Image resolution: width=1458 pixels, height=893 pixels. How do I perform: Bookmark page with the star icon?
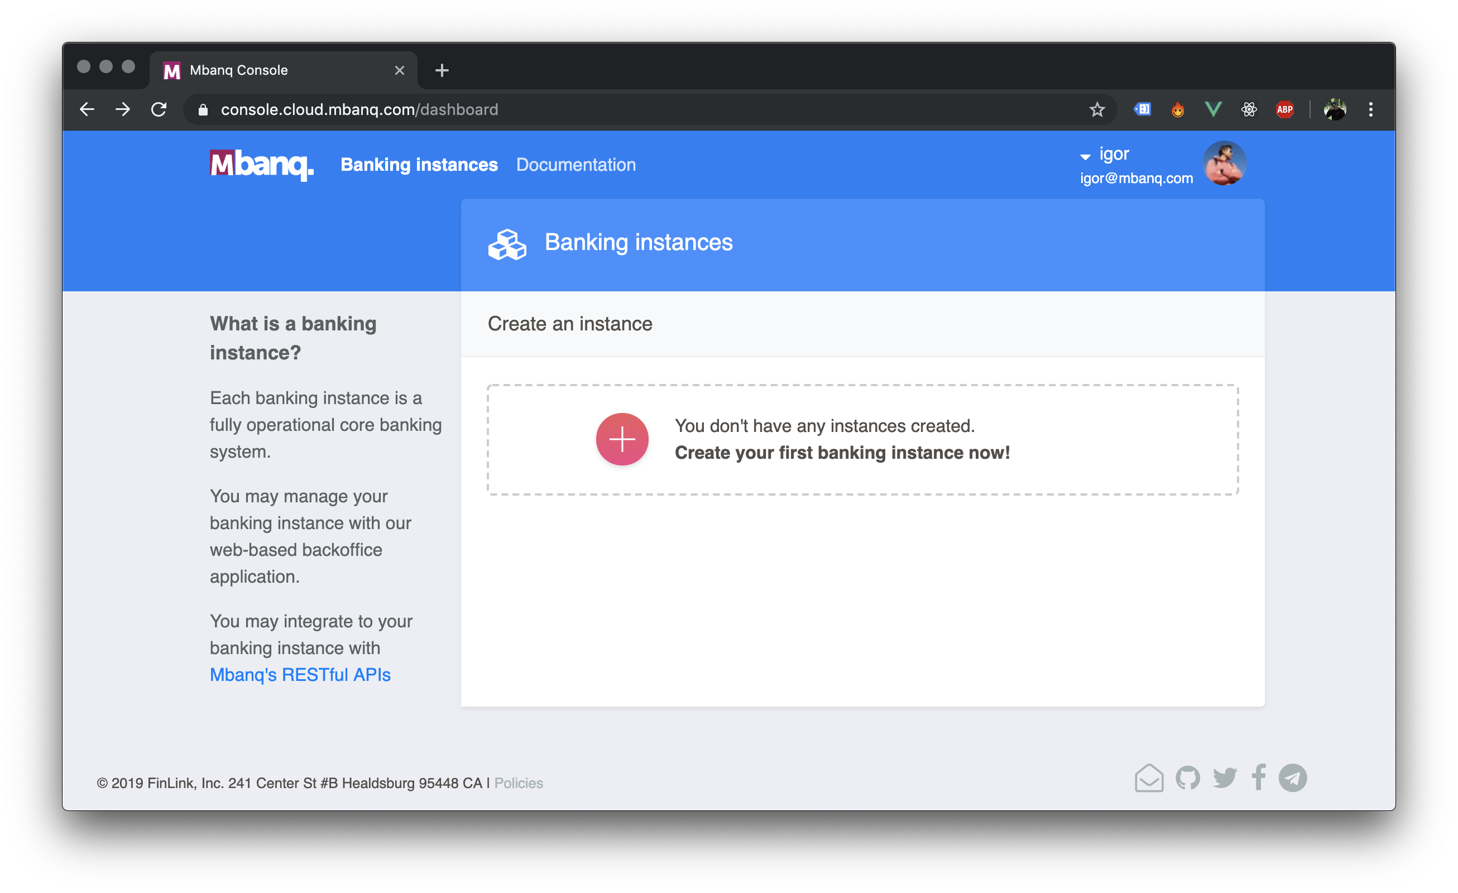pyautogui.click(x=1097, y=109)
